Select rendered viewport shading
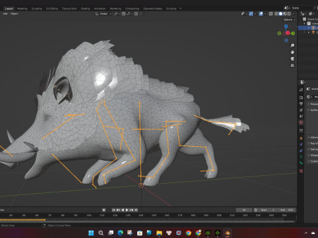The image size is (318, 238). pyautogui.click(x=289, y=14)
